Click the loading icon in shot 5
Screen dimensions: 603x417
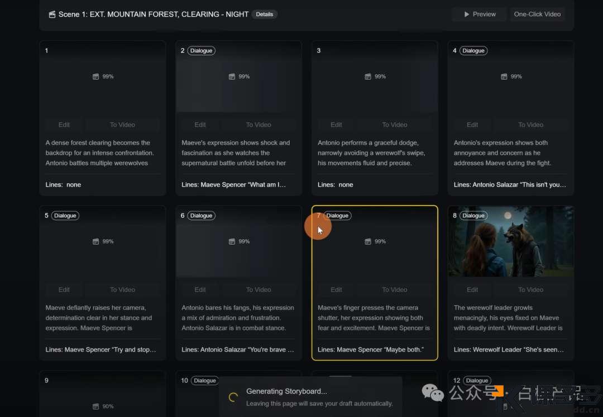[x=95, y=241]
